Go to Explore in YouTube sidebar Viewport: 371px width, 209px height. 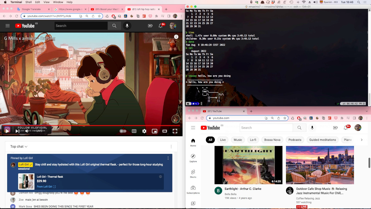coord(193,158)
